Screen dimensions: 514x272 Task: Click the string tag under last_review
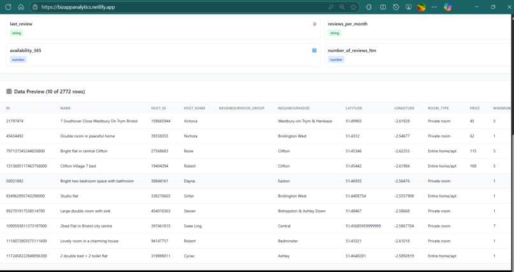tap(17, 33)
